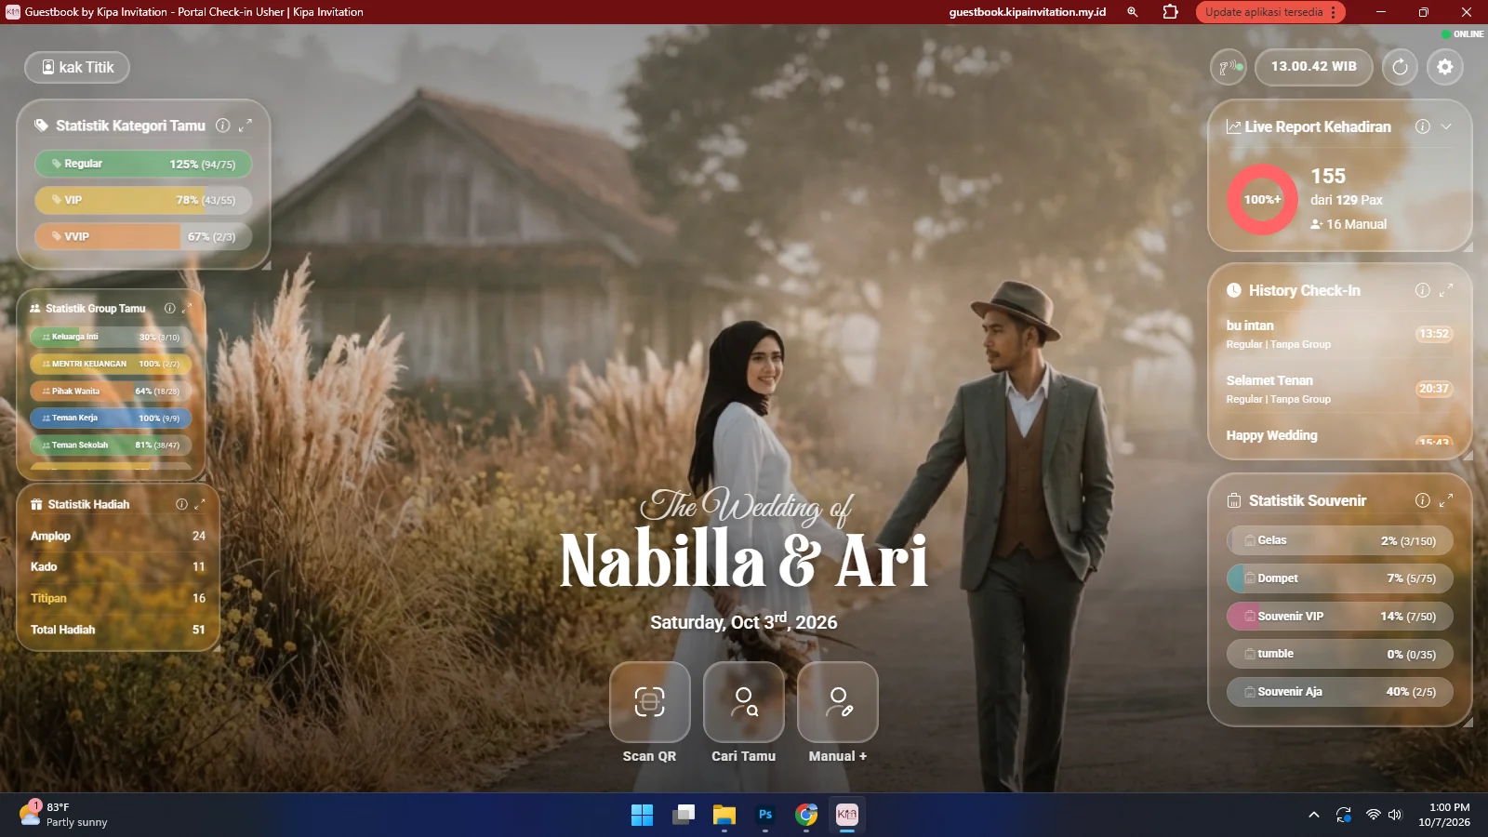Open the browser extensions puzzle icon

(1170, 12)
